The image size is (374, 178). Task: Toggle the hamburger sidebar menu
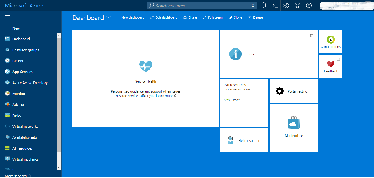(7, 17)
